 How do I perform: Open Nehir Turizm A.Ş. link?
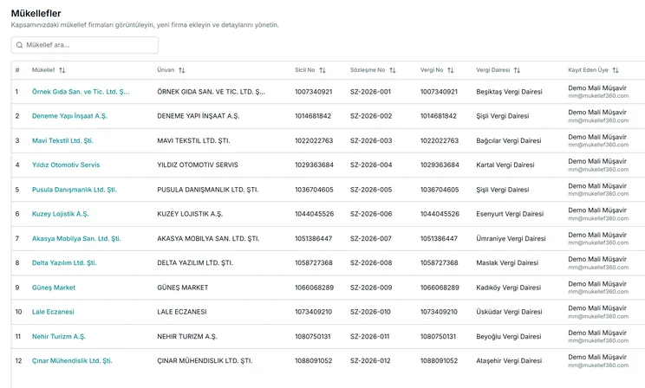59,336
